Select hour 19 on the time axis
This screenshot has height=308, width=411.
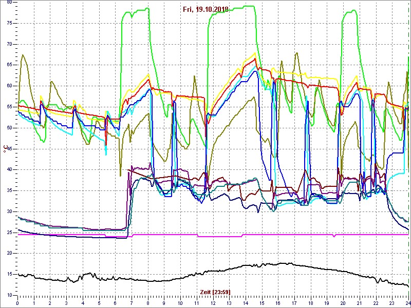[x=327, y=303]
